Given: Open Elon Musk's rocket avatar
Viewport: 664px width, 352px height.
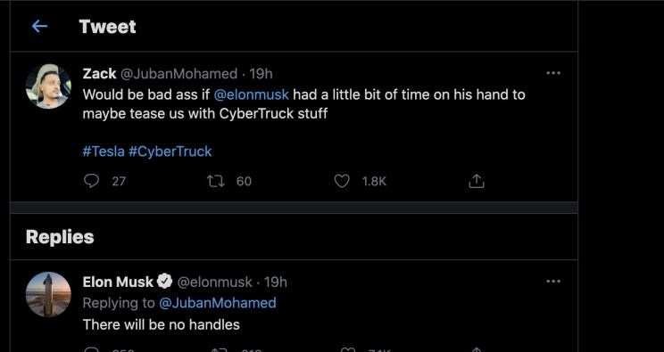Looking at the screenshot, I should tap(48, 294).
